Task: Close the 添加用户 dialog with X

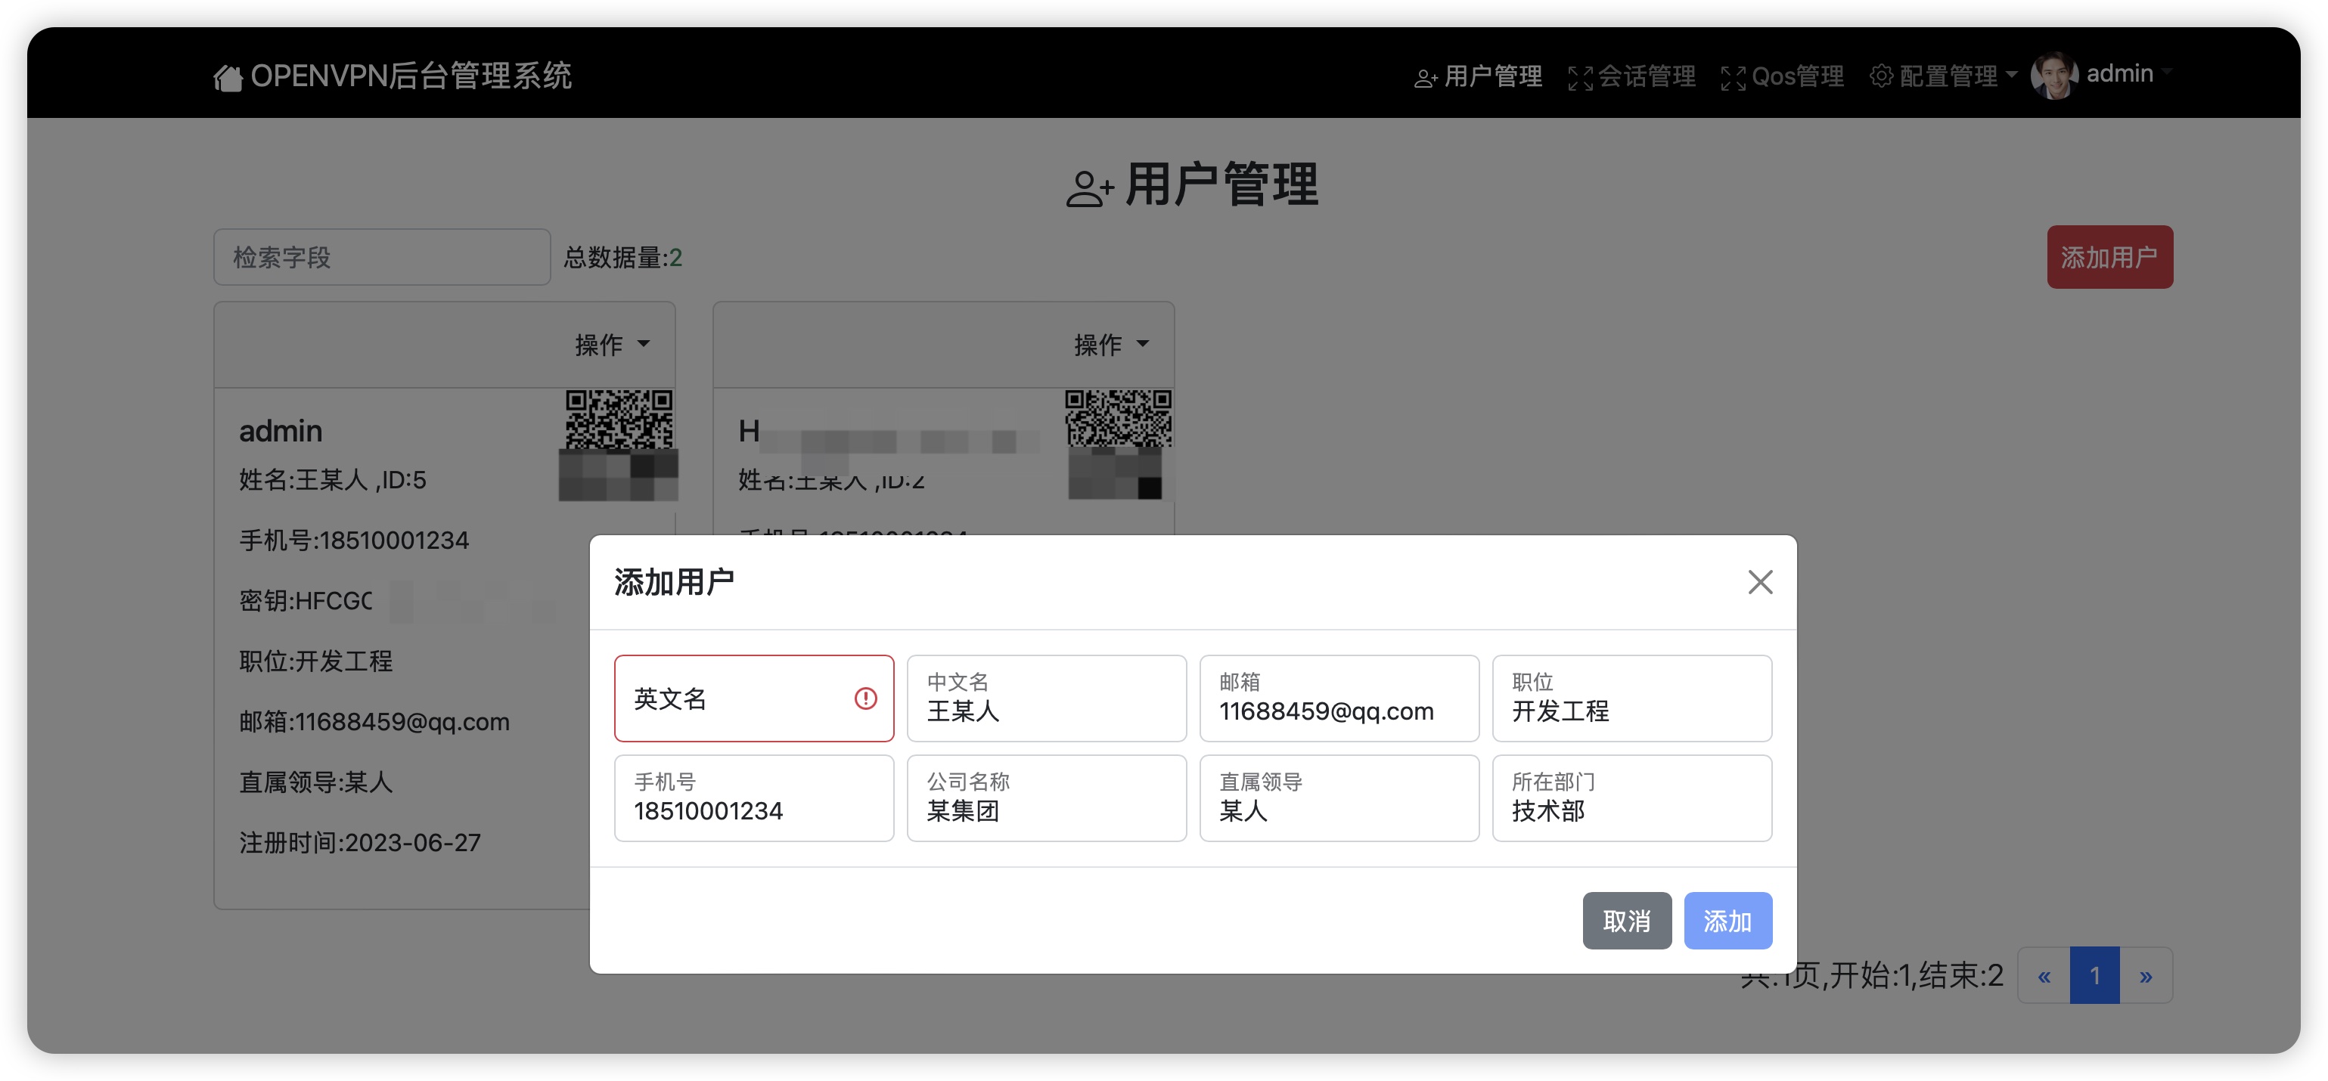Action: point(1759,581)
